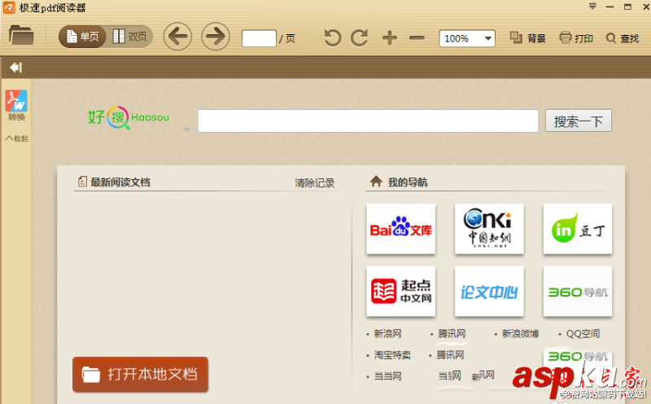Click the app logo in title bar
Image resolution: width=651 pixels, height=404 pixels.
pyautogui.click(x=9, y=7)
